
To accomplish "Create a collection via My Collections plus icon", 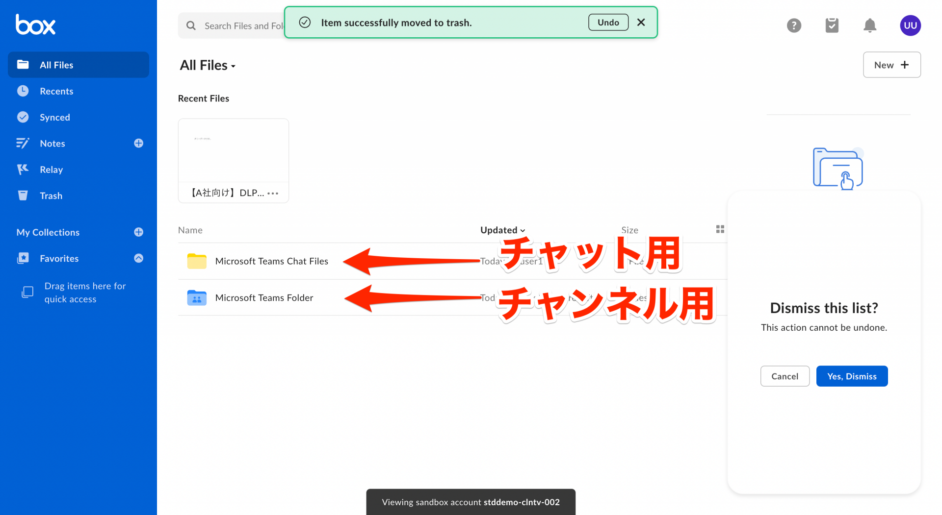I will click(x=138, y=232).
